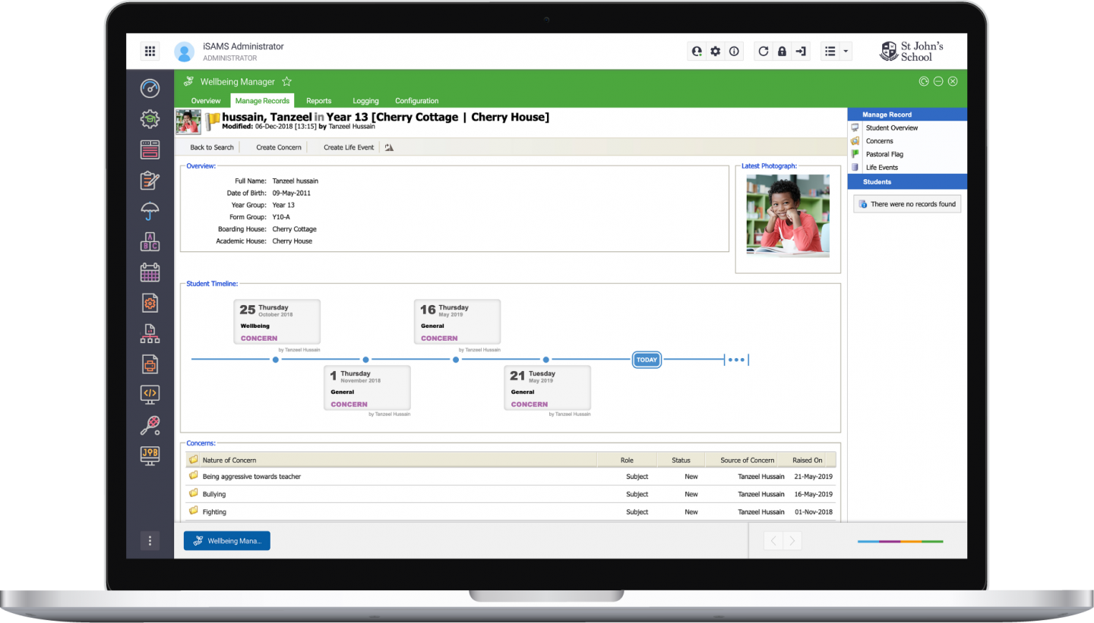The height and width of the screenshot is (623, 1094).
Task: Click the TODAY marker on the student timeline
Action: point(647,360)
